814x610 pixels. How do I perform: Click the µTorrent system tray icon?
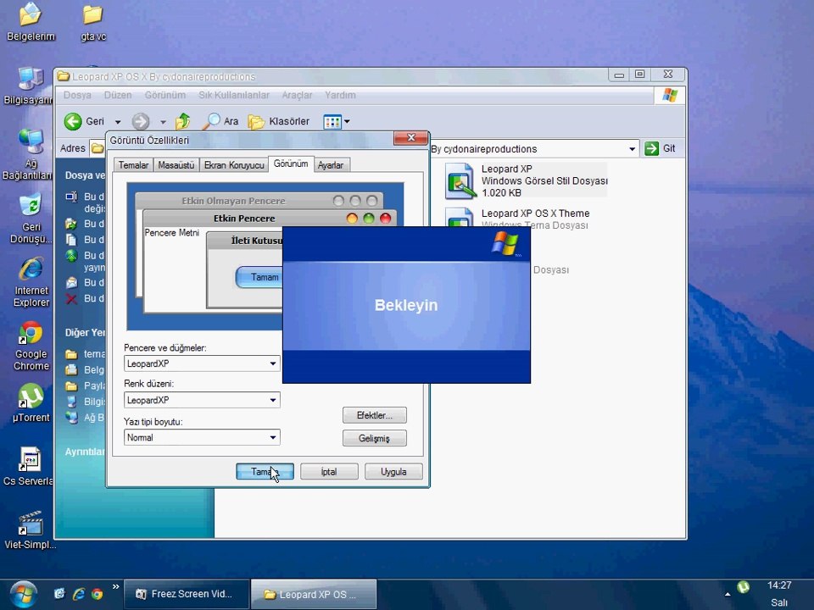[x=744, y=586]
